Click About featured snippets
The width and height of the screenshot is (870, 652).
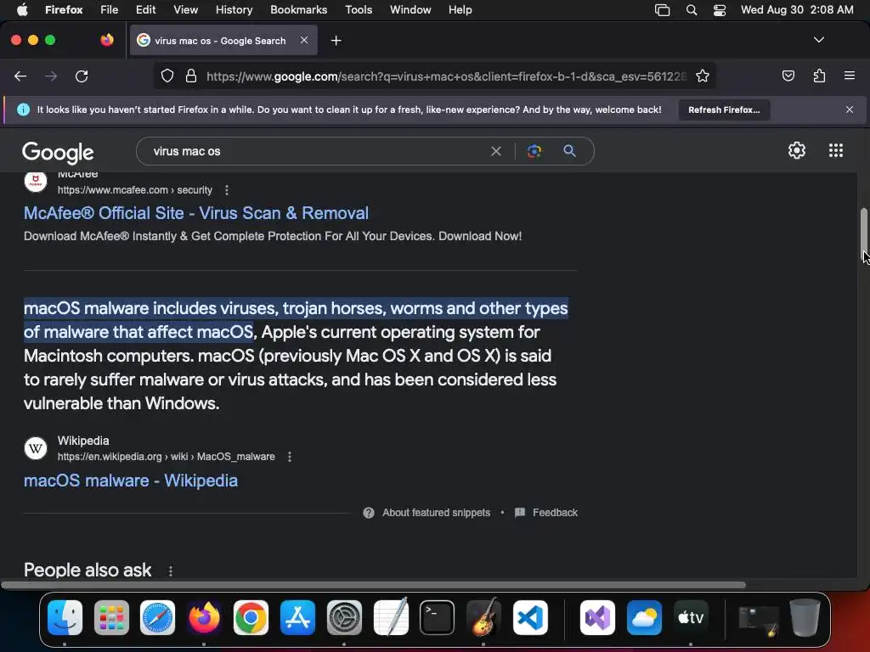[x=436, y=513]
